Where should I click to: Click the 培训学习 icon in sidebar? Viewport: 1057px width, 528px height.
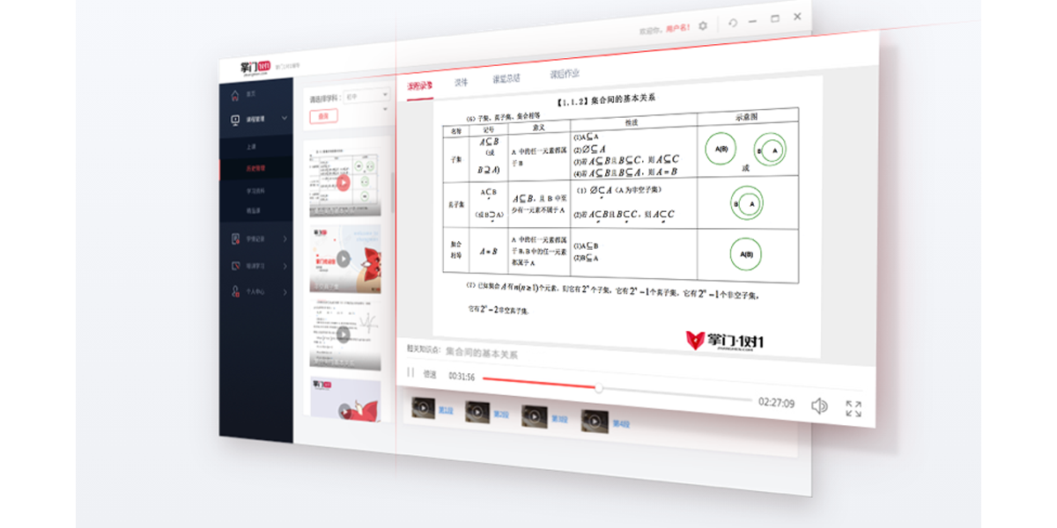click(x=235, y=265)
